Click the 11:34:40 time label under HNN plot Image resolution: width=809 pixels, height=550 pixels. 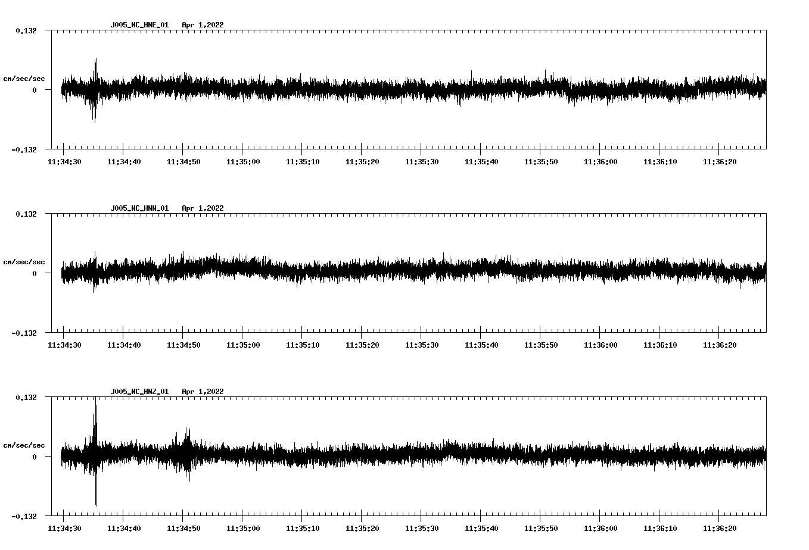coord(124,345)
